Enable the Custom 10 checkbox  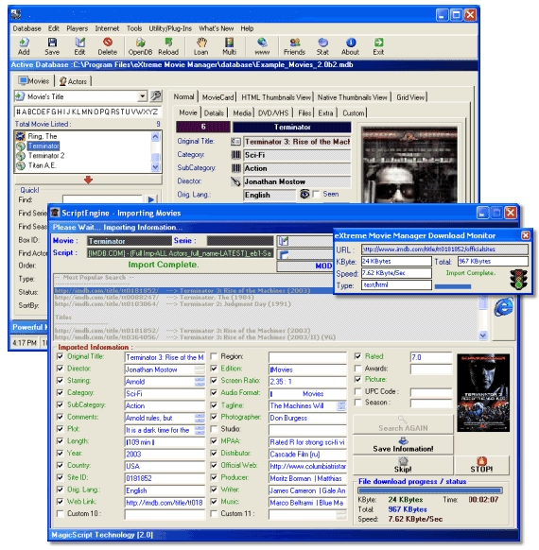60,513
